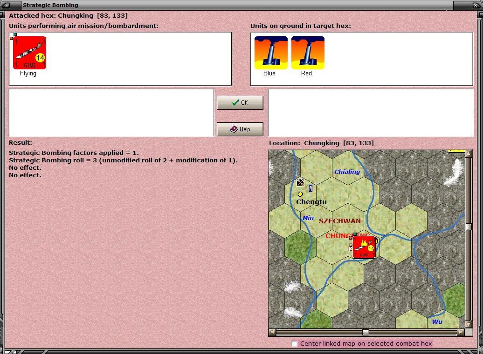Image resolution: width=483 pixels, height=354 pixels.
Task: Click 'Strategic Bombing factors applied = 1.' line
Action: [x=74, y=153]
